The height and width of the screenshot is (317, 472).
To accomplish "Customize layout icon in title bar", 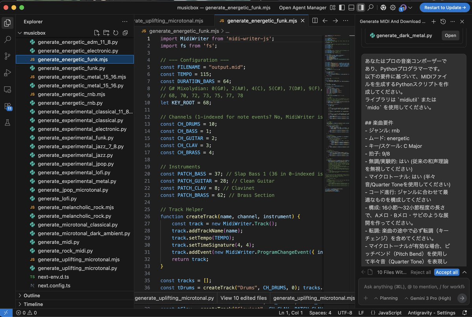I will [x=333, y=7].
